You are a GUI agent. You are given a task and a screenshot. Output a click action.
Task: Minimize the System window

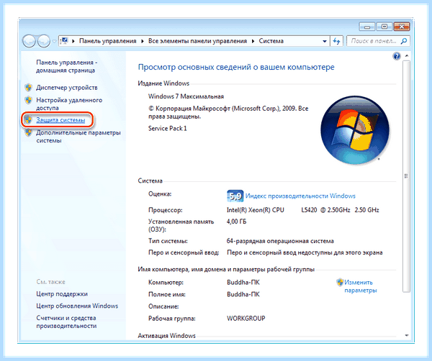pos(367,27)
